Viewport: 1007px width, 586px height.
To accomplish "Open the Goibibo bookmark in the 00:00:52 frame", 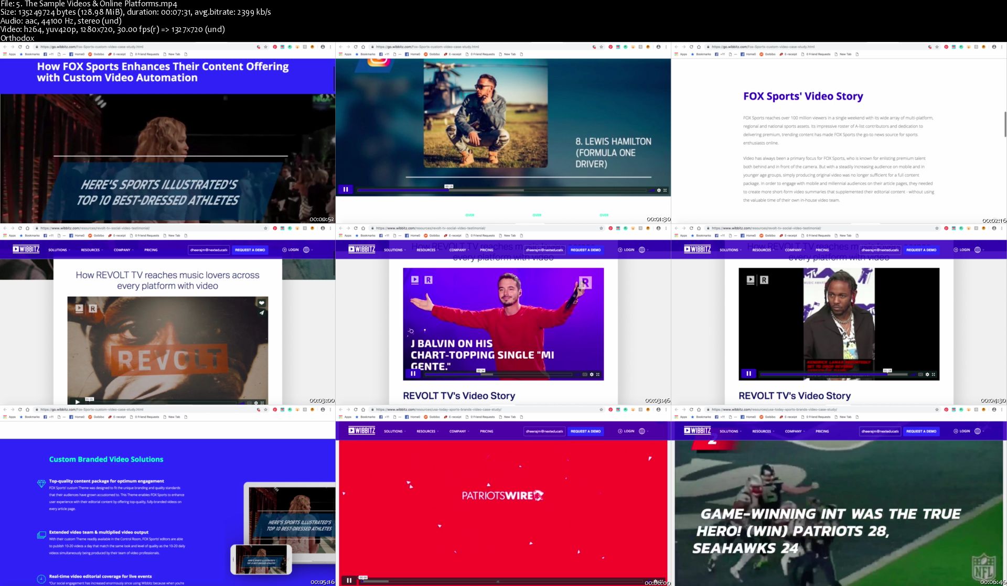I will click(x=96, y=54).
